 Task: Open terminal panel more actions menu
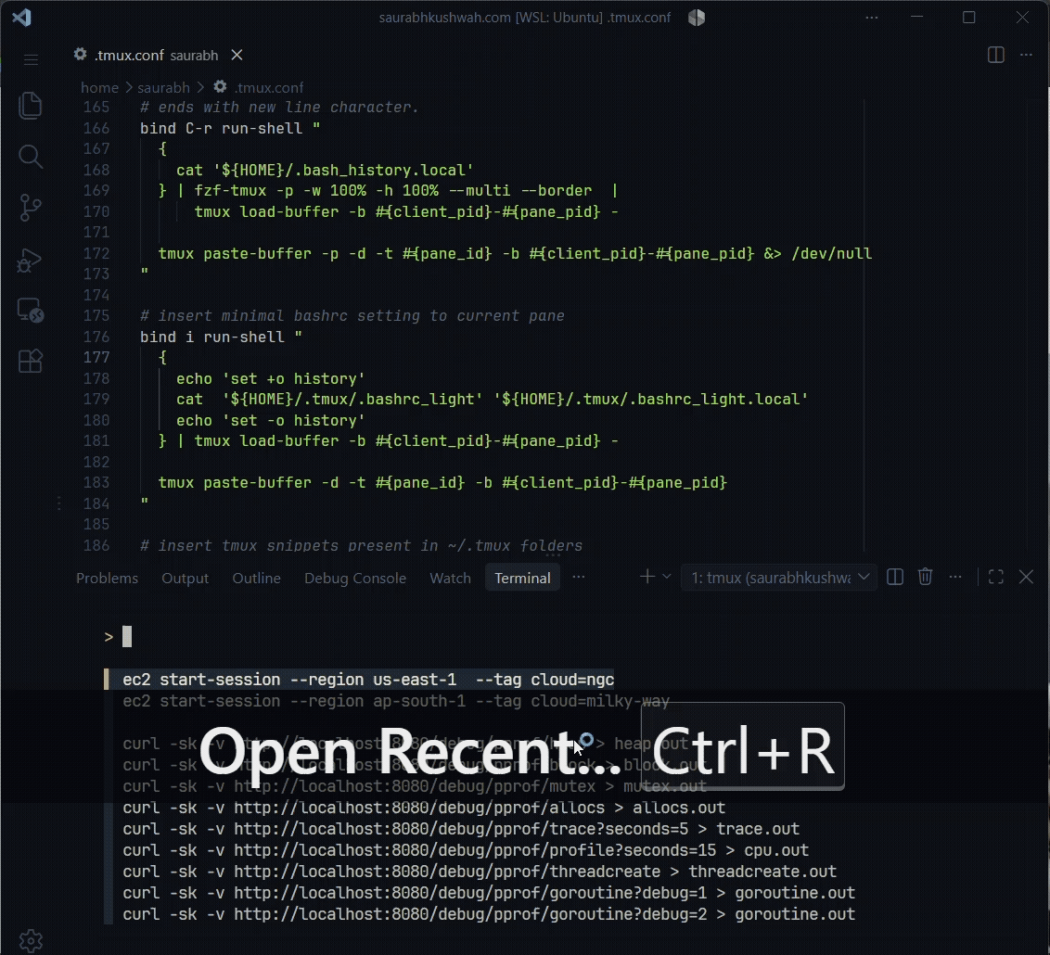point(955,577)
